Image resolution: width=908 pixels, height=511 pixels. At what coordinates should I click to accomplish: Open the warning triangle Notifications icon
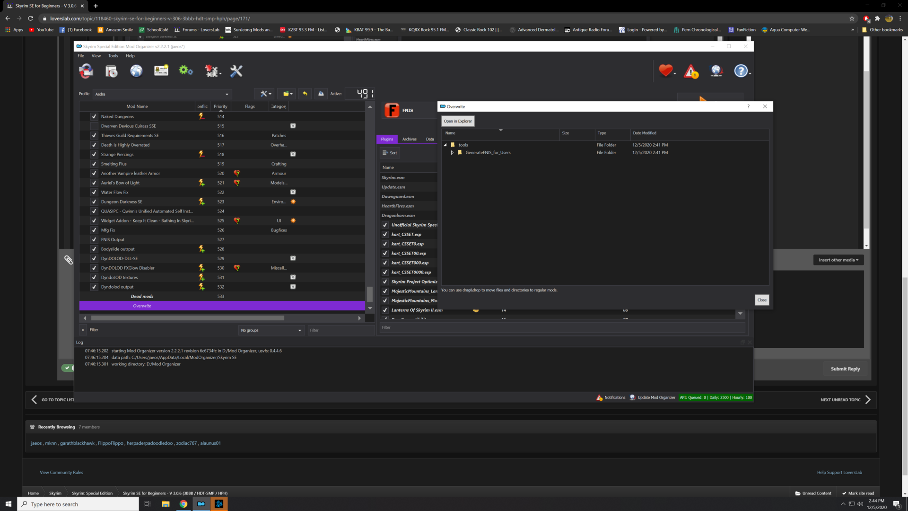click(691, 71)
